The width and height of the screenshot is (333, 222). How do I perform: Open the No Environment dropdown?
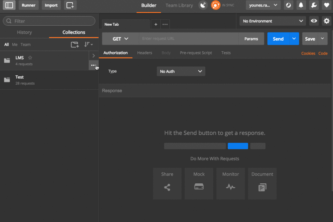click(x=273, y=21)
